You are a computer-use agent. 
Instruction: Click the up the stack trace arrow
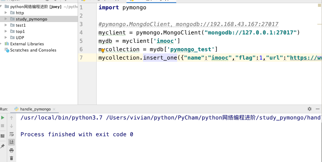click(x=11, y=118)
